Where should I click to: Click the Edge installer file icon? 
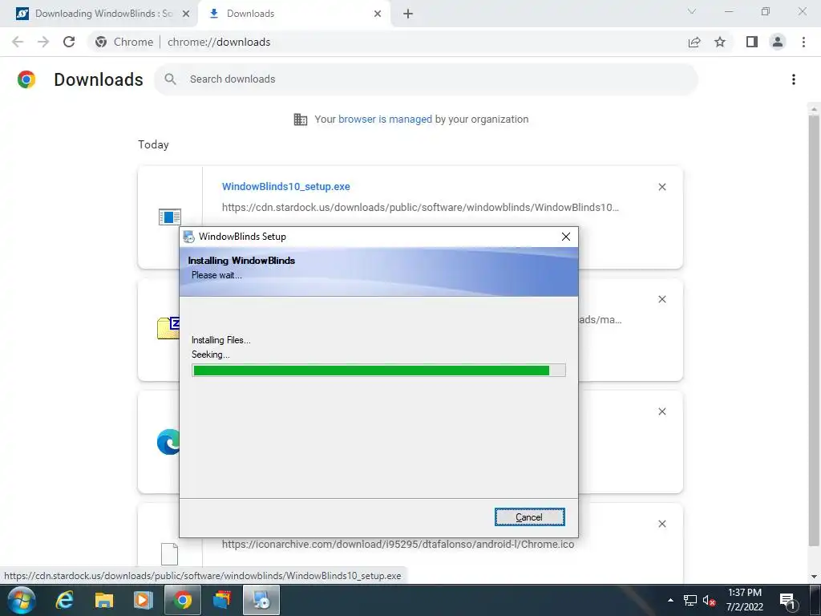168,442
